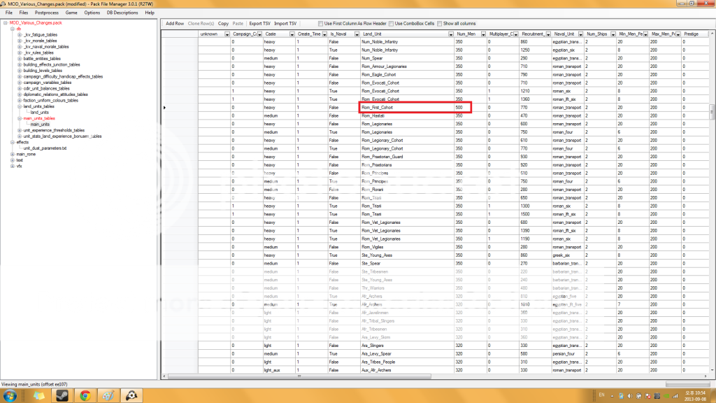Expand the main_rome tree node
This screenshot has width=716, height=403.
12,154
